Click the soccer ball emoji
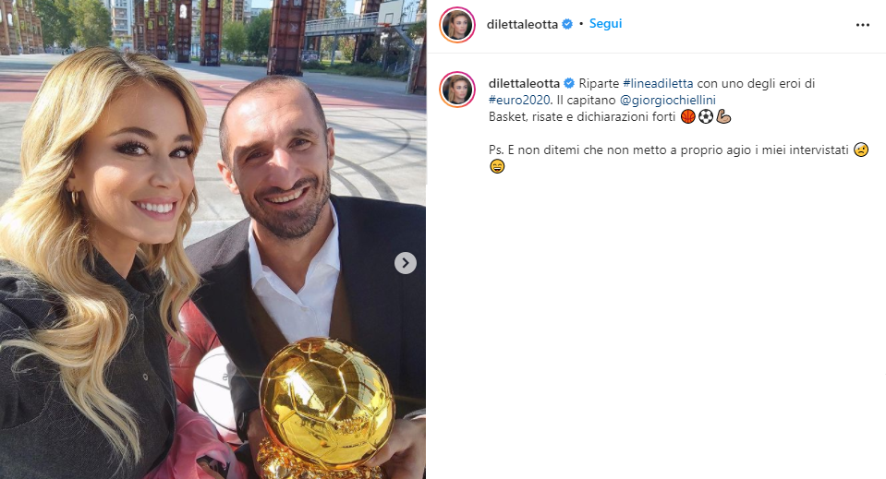Image resolution: width=886 pixels, height=479 pixels. tap(706, 117)
